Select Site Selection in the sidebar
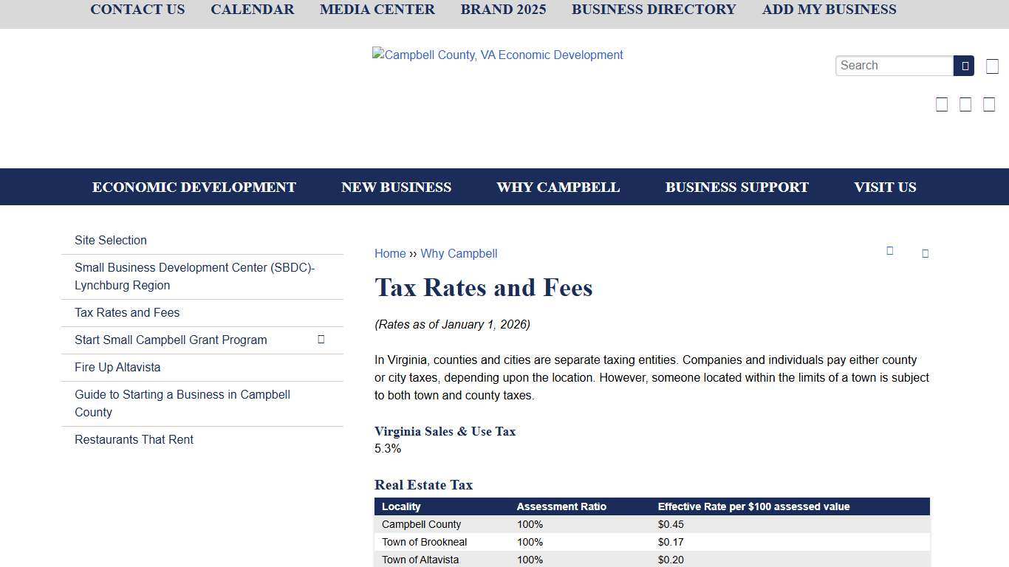This screenshot has height=567, width=1009. click(110, 240)
